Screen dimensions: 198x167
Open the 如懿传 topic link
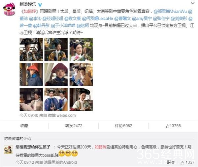coord(30,12)
